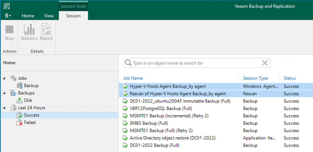Click the Last 24 Hours node icon
The image size is (313, 152).
click(14, 108)
